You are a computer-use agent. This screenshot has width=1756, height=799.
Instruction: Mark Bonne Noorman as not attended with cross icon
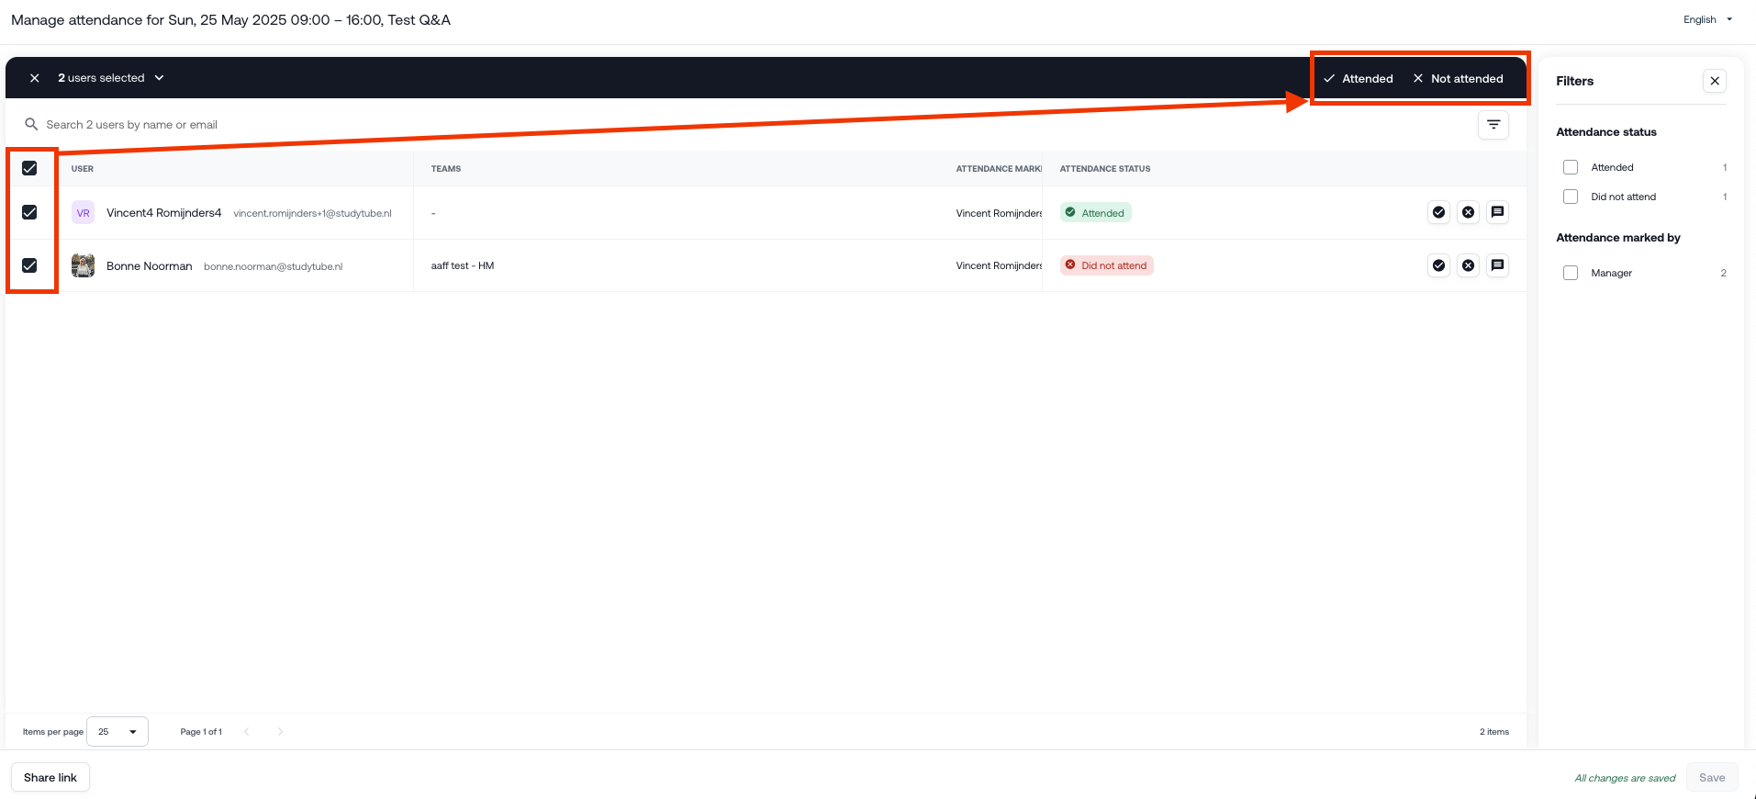(1468, 265)
